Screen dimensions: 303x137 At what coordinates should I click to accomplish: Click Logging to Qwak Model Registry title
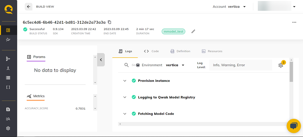click(167, 97)
